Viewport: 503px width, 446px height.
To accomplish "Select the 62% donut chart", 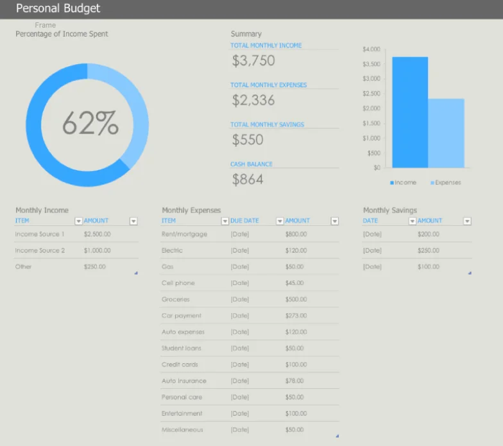I will click(87, 125).
